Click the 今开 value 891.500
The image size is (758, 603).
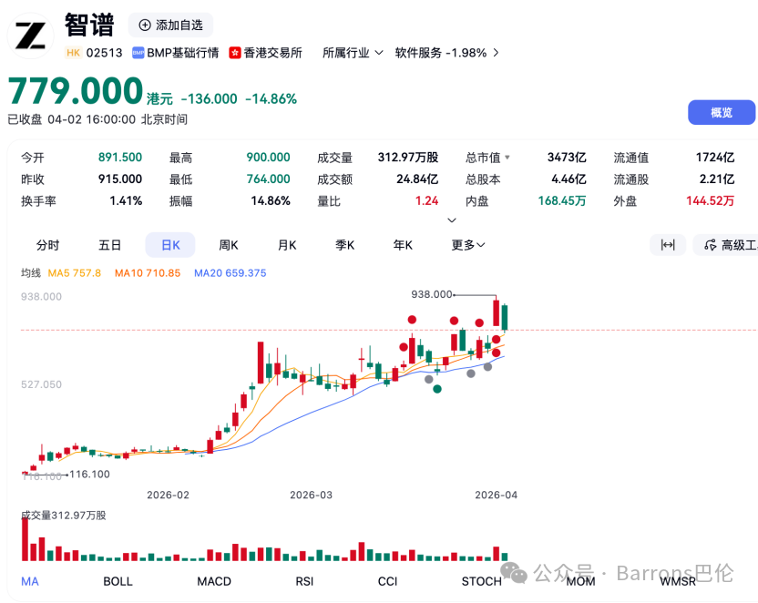click(x=120, y=157)
